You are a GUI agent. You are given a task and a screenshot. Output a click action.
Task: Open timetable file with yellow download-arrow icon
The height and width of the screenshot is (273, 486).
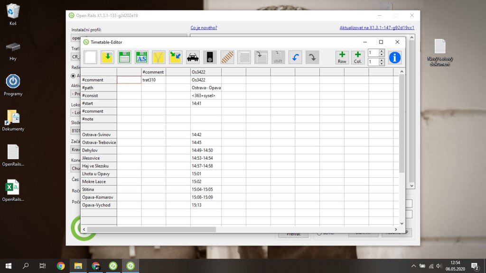(108, 57)
